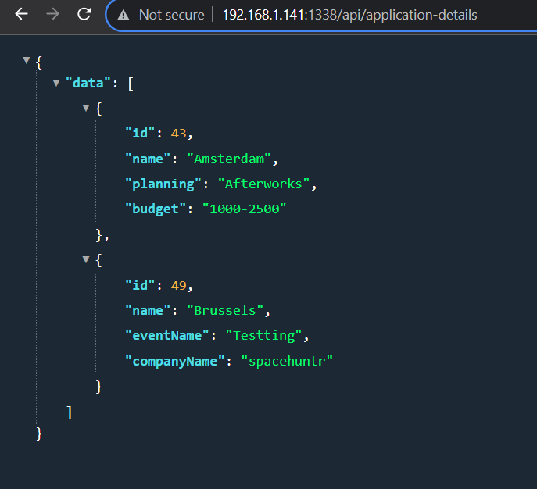Click the "Brussels" name value

(x=224, y=310)
